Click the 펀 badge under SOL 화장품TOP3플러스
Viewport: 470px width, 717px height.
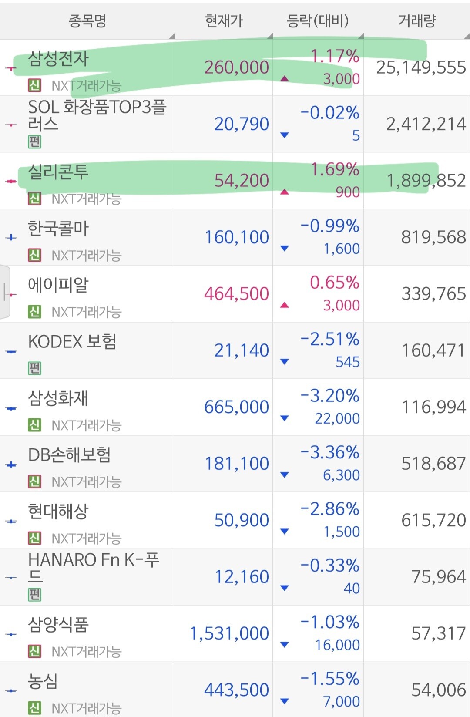[35, 141]
